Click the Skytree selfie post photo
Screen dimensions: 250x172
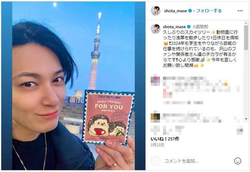[x=74, y=86]
